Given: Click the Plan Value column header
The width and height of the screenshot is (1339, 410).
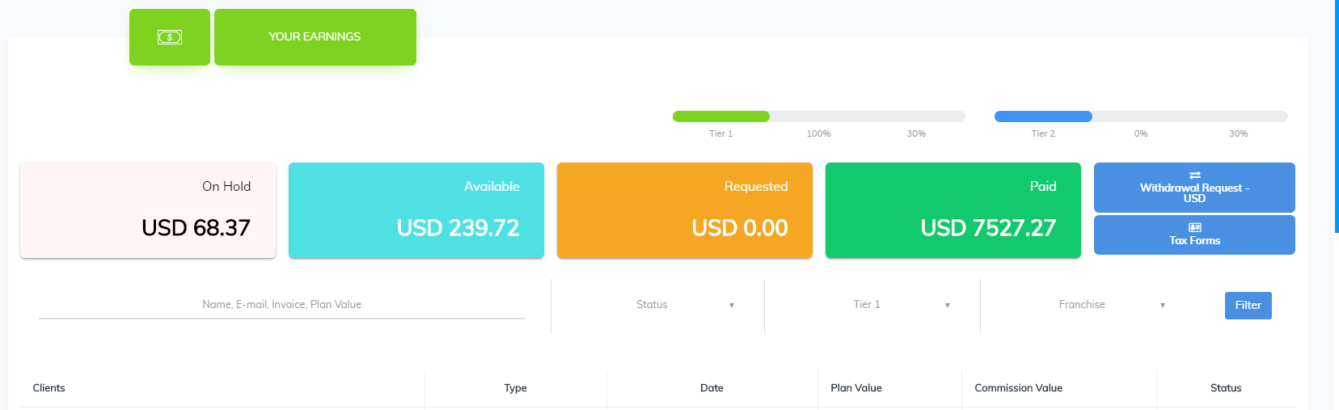Looking at the screenshot, I should (x=856, y=388).
